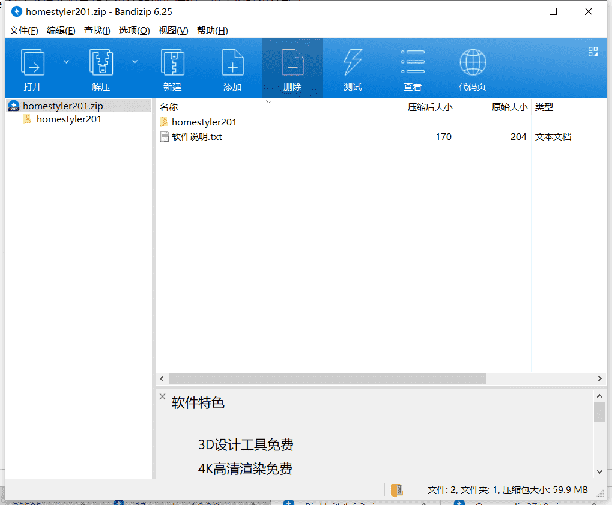The height and width of the screenshot is (505, 612).
Task: Click the Add (添加) file icon
Action: point(232,62)
